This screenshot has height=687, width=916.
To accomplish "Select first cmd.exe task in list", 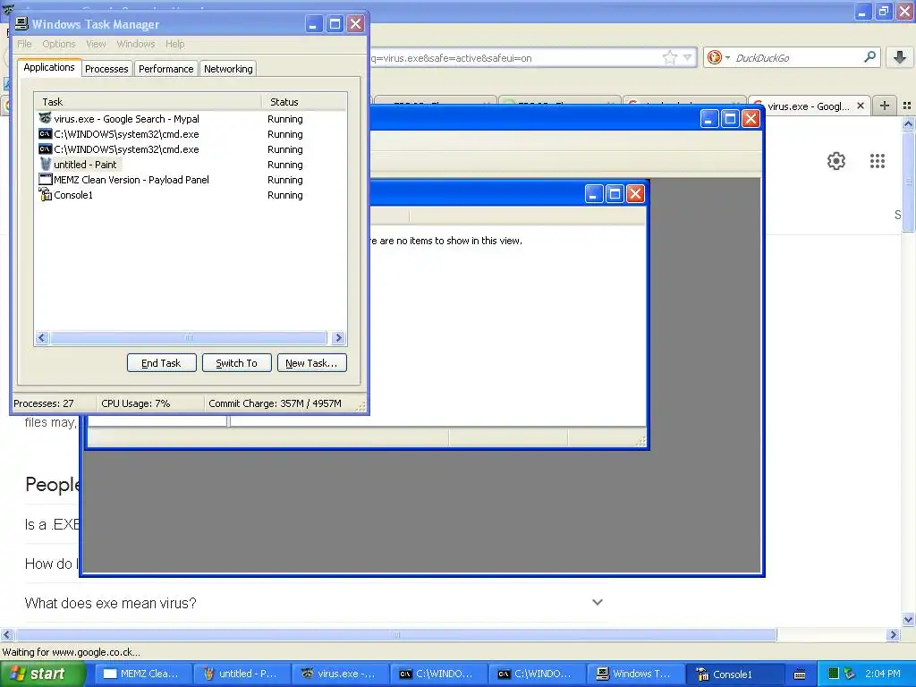I will point(190,134).
